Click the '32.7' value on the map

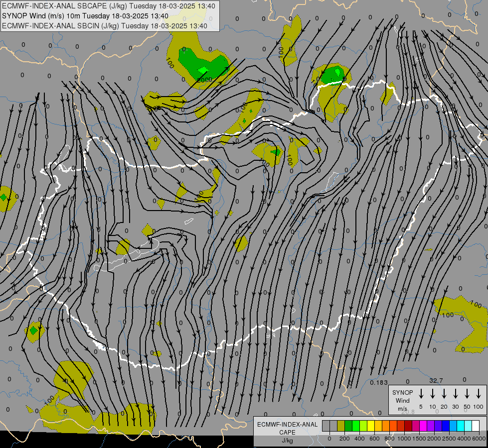pos(436,380)
